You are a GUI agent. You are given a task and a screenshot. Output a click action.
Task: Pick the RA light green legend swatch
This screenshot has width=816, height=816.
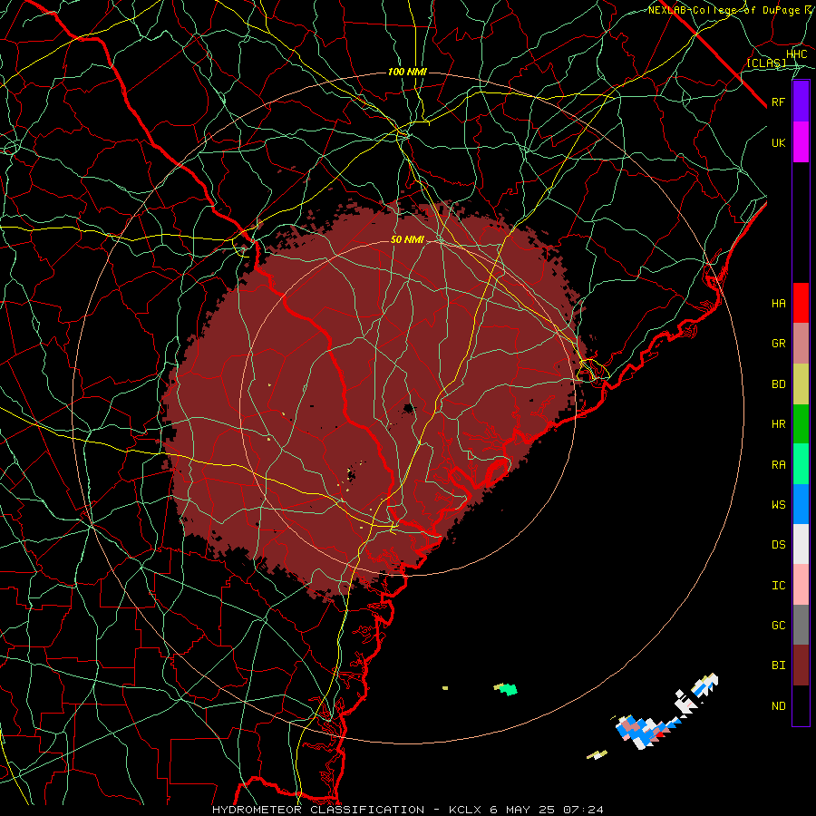pyautogui.click(x=801, y=464)
